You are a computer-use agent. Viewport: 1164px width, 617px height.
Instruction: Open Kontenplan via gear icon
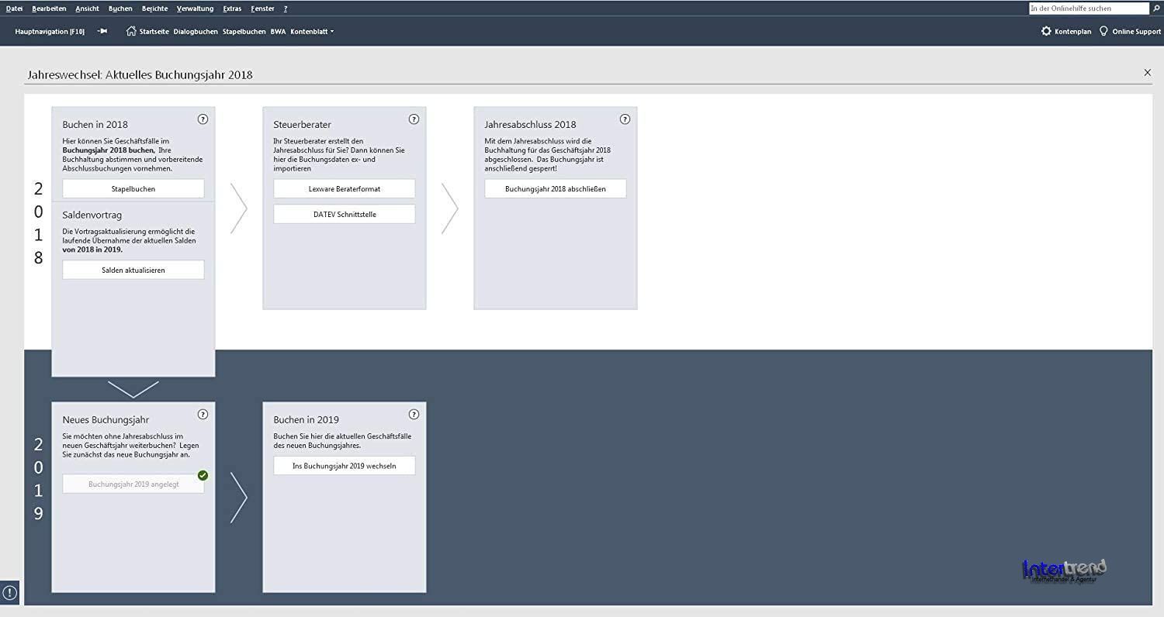click(x=1046, y=32)
